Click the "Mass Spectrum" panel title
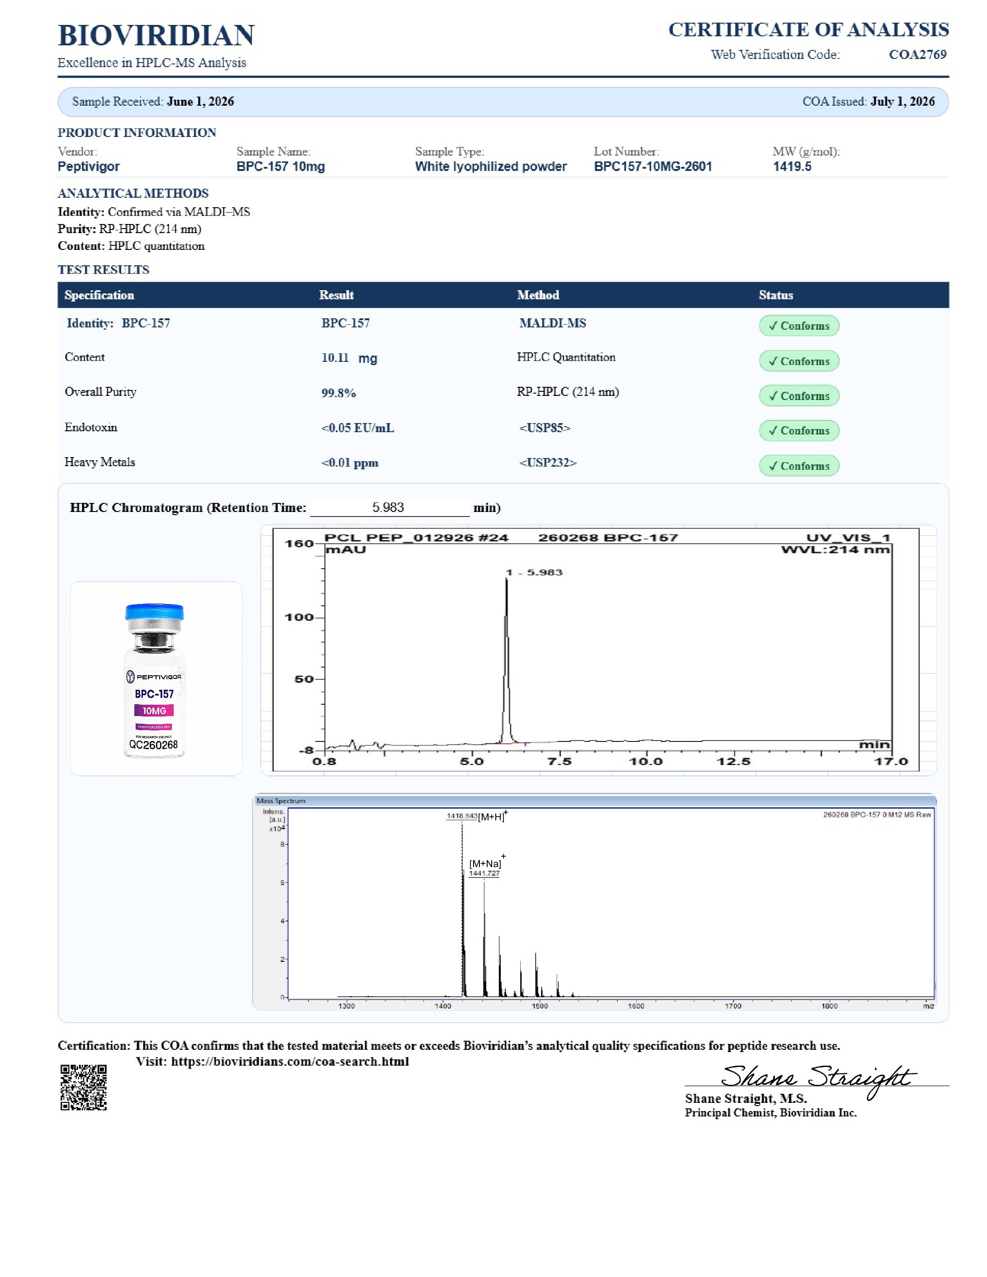This screenshot has width=987, height=1277. tap(281, 801)
